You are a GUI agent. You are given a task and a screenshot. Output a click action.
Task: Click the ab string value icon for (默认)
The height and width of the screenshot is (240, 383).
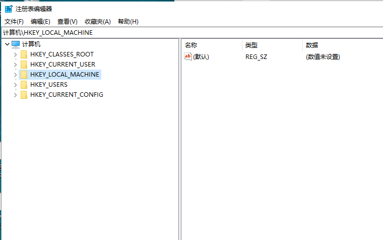click(x=188, y=56)
